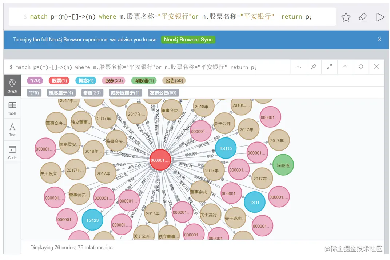This screenshot has width=390, height=260.
Task: Select the 股东(20) node label
Action: (x=114, y=80)
